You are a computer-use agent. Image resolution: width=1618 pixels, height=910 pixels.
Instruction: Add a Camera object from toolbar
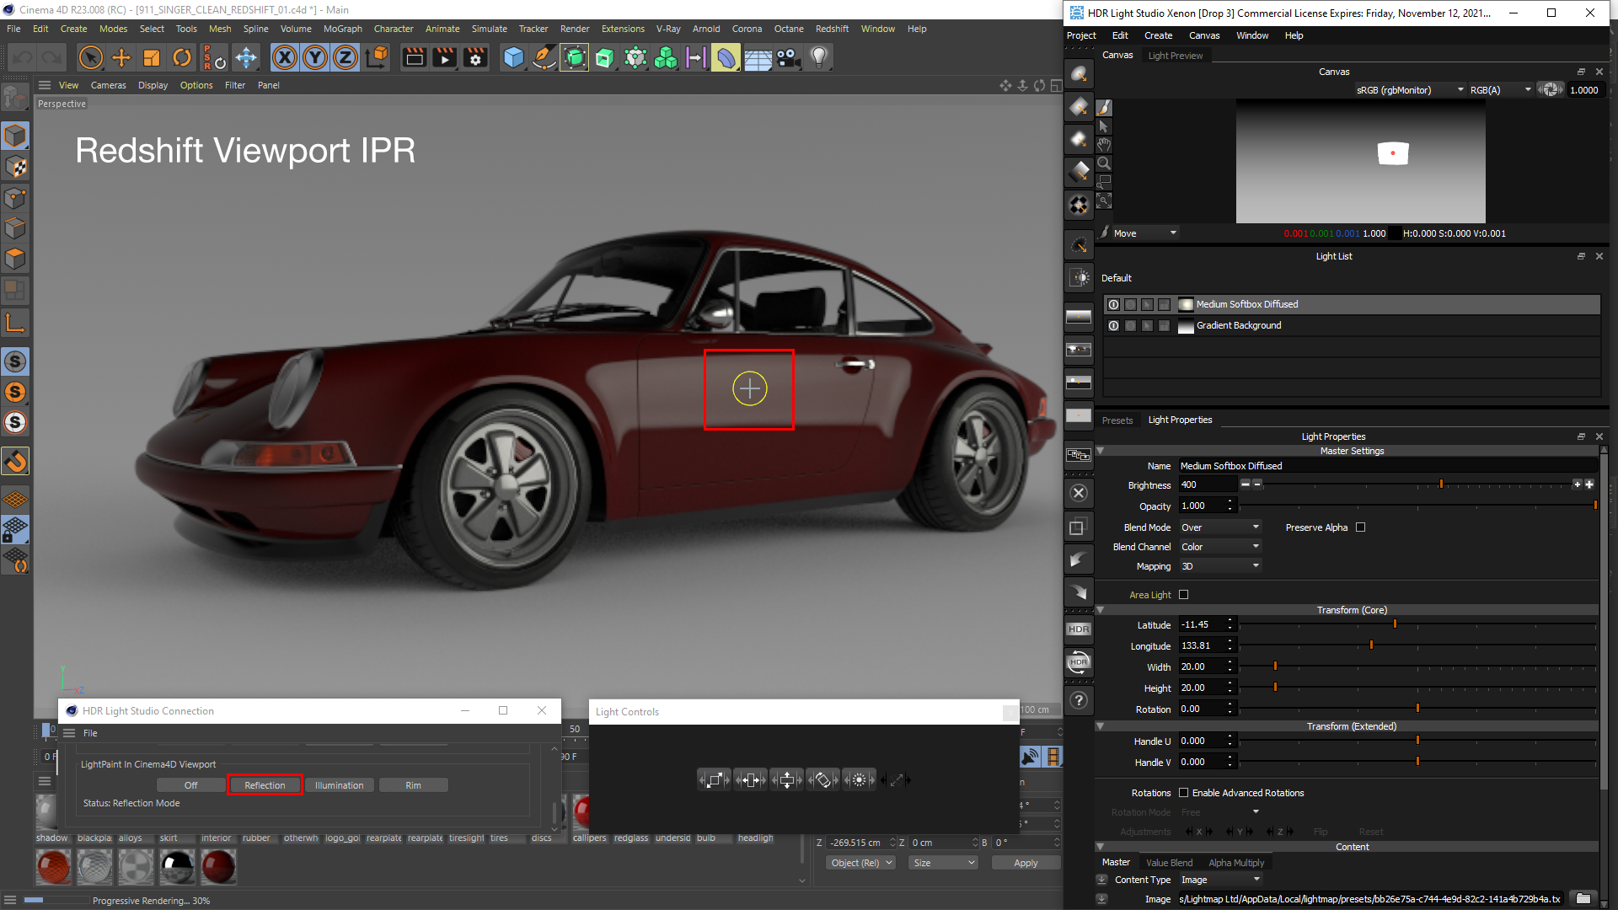(x=788, y=57)
